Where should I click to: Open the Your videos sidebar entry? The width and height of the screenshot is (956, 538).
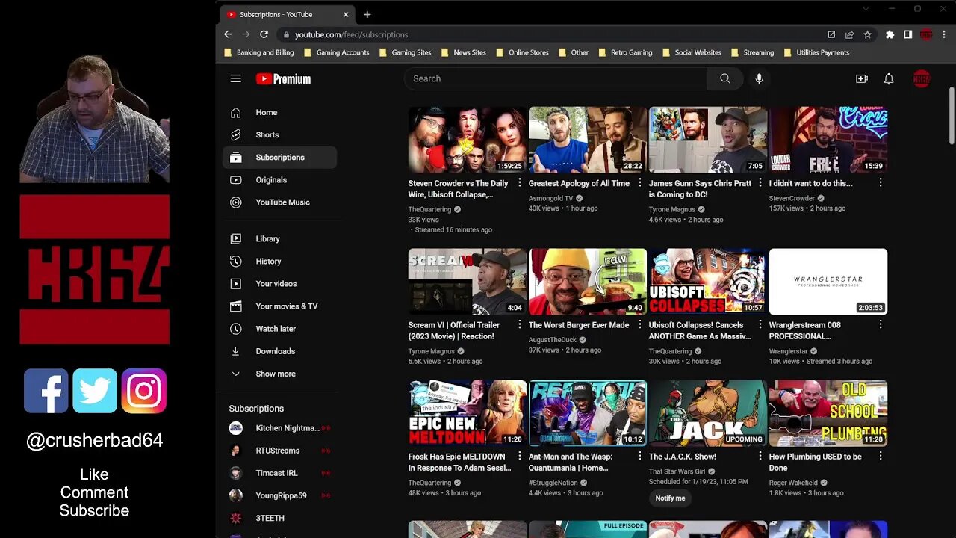click(x=279, y=284)
